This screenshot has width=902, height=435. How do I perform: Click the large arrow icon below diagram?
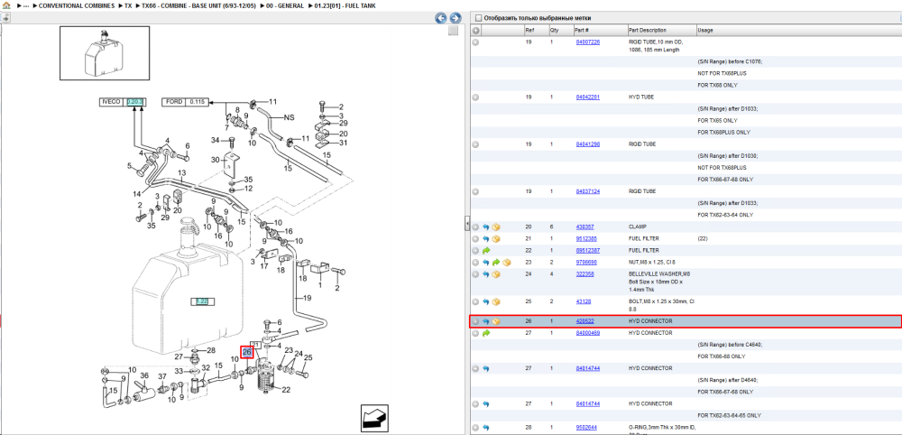375,417
